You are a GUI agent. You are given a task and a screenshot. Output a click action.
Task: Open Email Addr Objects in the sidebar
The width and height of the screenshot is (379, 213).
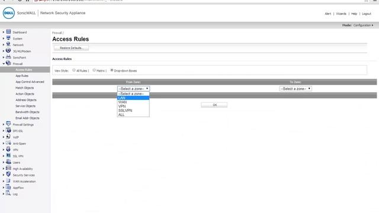27,118
